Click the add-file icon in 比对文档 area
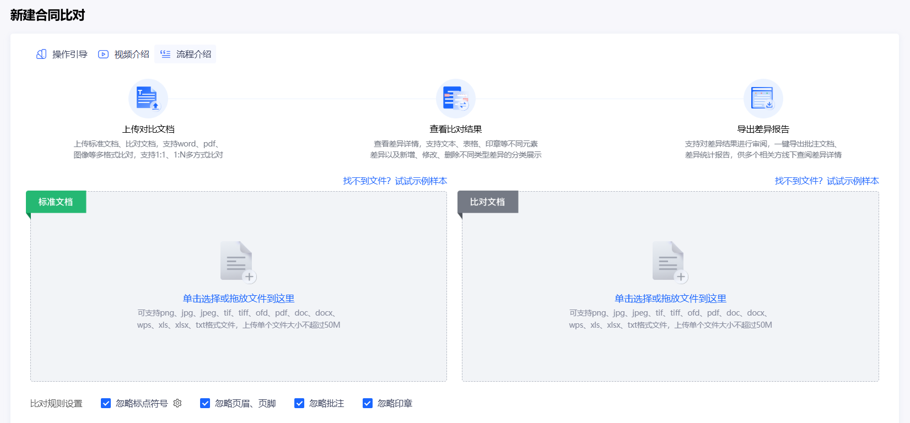 tap(670, 262)
